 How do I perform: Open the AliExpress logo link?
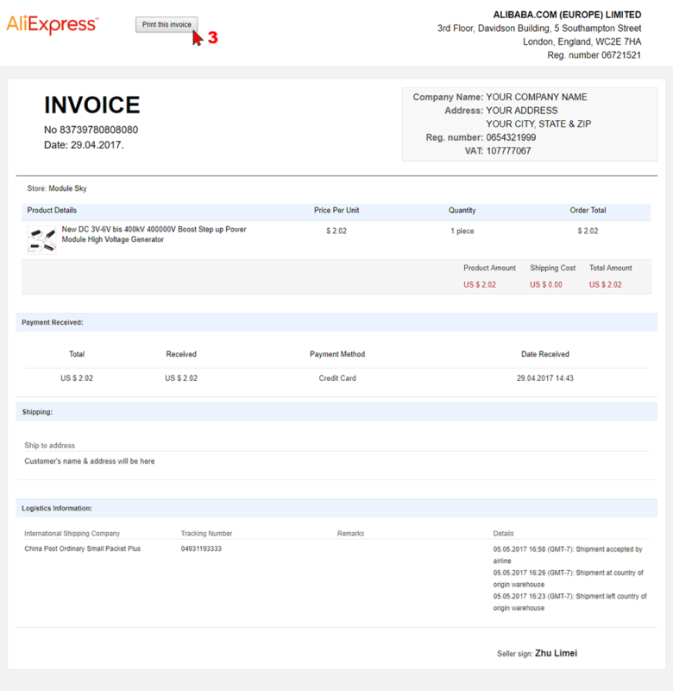(x=53, y=25)
